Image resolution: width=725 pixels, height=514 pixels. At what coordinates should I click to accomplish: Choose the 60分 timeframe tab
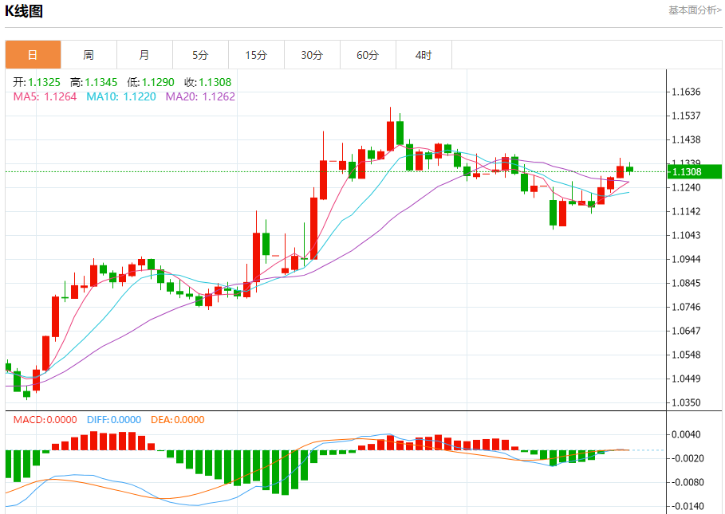(368, 55)
